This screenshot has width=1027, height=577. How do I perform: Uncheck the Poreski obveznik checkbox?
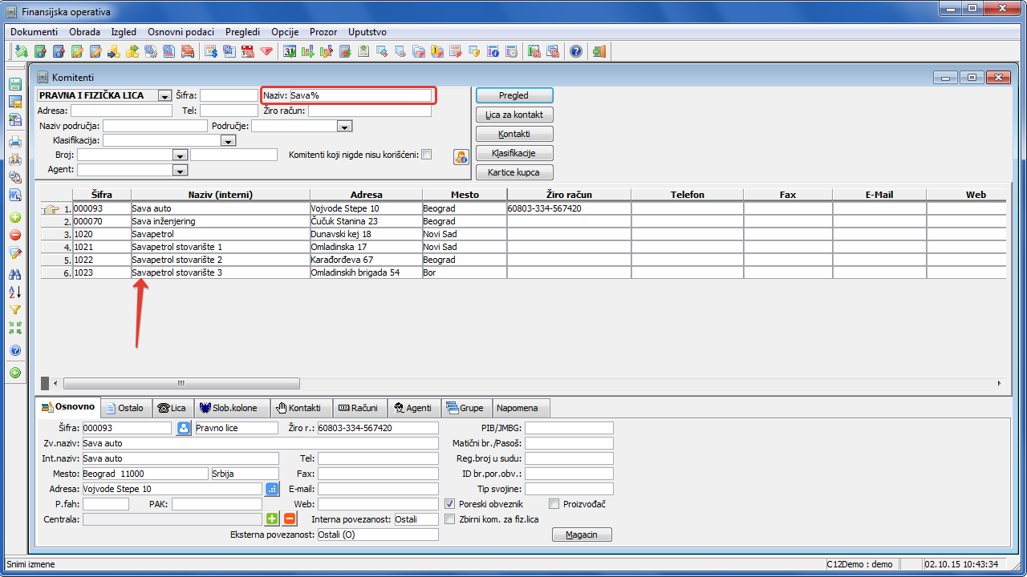(x=450, y=504)
